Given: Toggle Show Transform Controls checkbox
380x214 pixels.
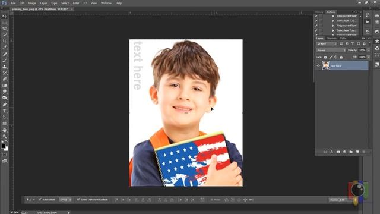Looking at the screenshot, I should pyautogui.click(x=78, y=200).
